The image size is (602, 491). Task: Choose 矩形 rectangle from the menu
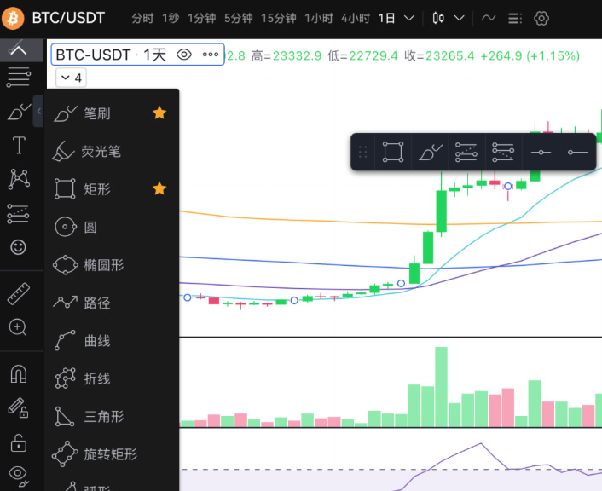pos(112,189)
